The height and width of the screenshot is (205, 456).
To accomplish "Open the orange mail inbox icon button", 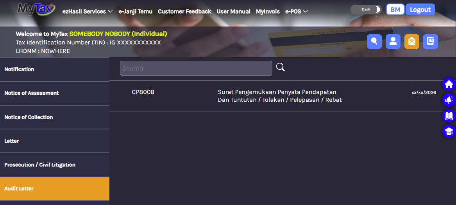I will (412, 41).
